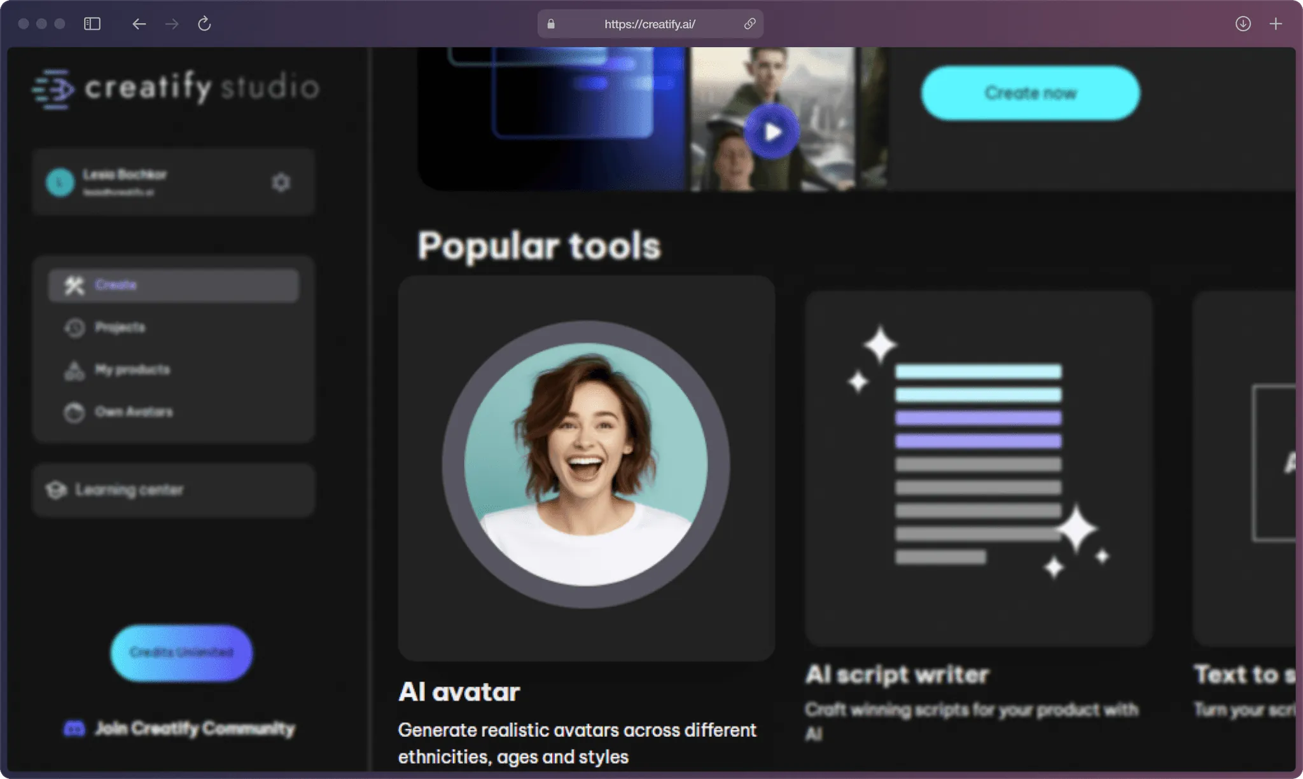
Task: Click the user avatar circle in sidebar
Action: tap(60, 183)
